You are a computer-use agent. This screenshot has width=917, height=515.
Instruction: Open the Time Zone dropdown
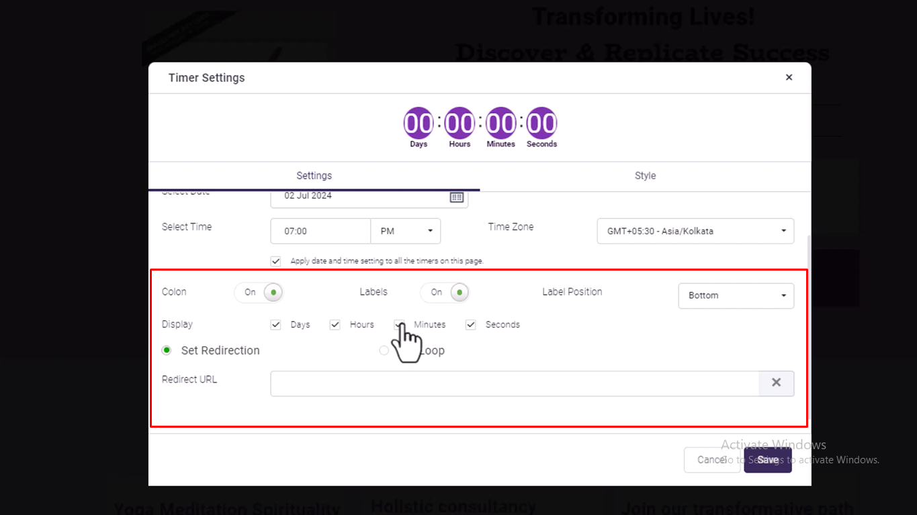pos(695,231)
